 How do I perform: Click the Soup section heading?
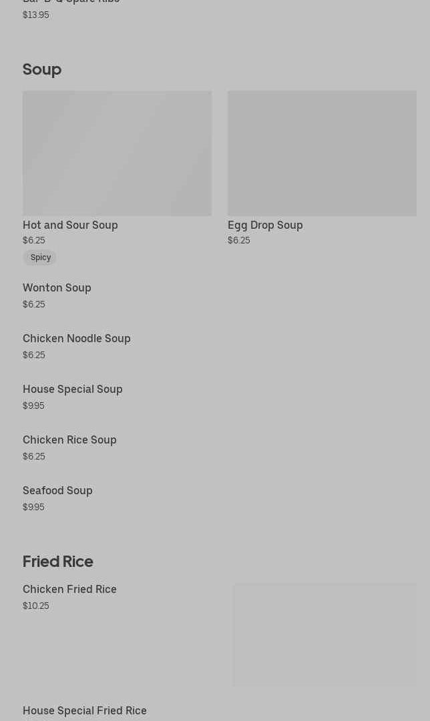point(42,69)
